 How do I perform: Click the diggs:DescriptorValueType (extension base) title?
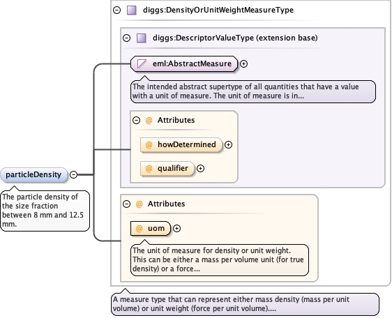point(235,38)
